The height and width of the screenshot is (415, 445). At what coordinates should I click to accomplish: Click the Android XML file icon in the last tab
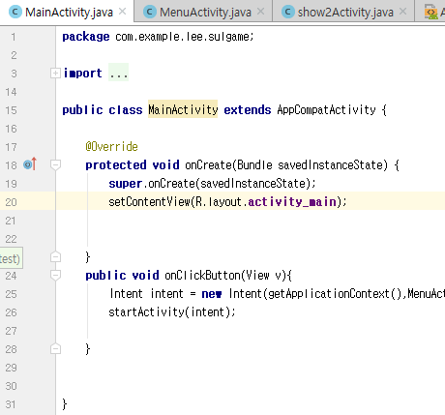click(x=430, y=12)
